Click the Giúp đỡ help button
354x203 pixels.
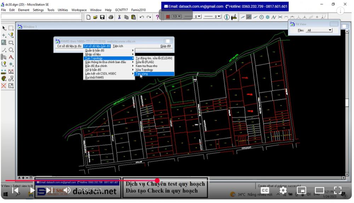tap(165, 46)
